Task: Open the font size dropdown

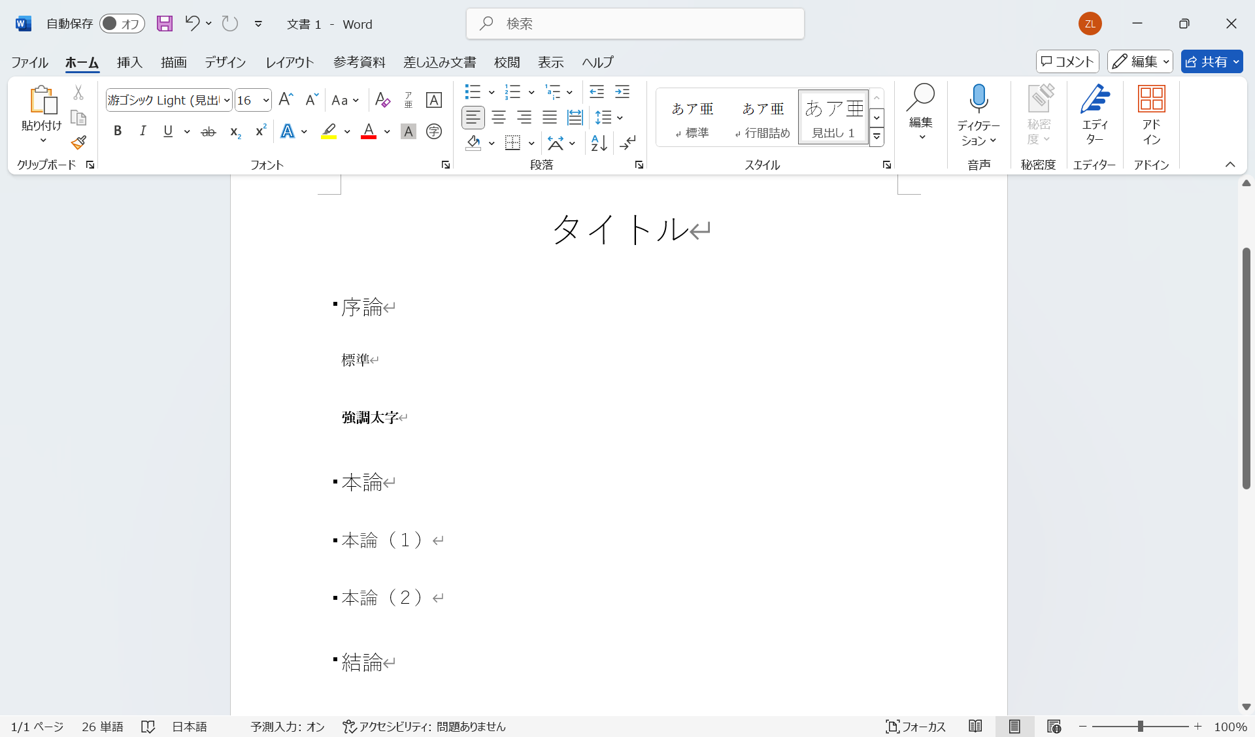Action: click(x=266, y=100)
